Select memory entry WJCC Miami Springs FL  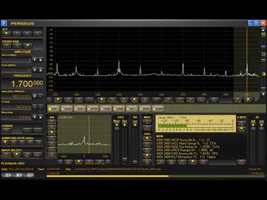[x=186, y=143]
